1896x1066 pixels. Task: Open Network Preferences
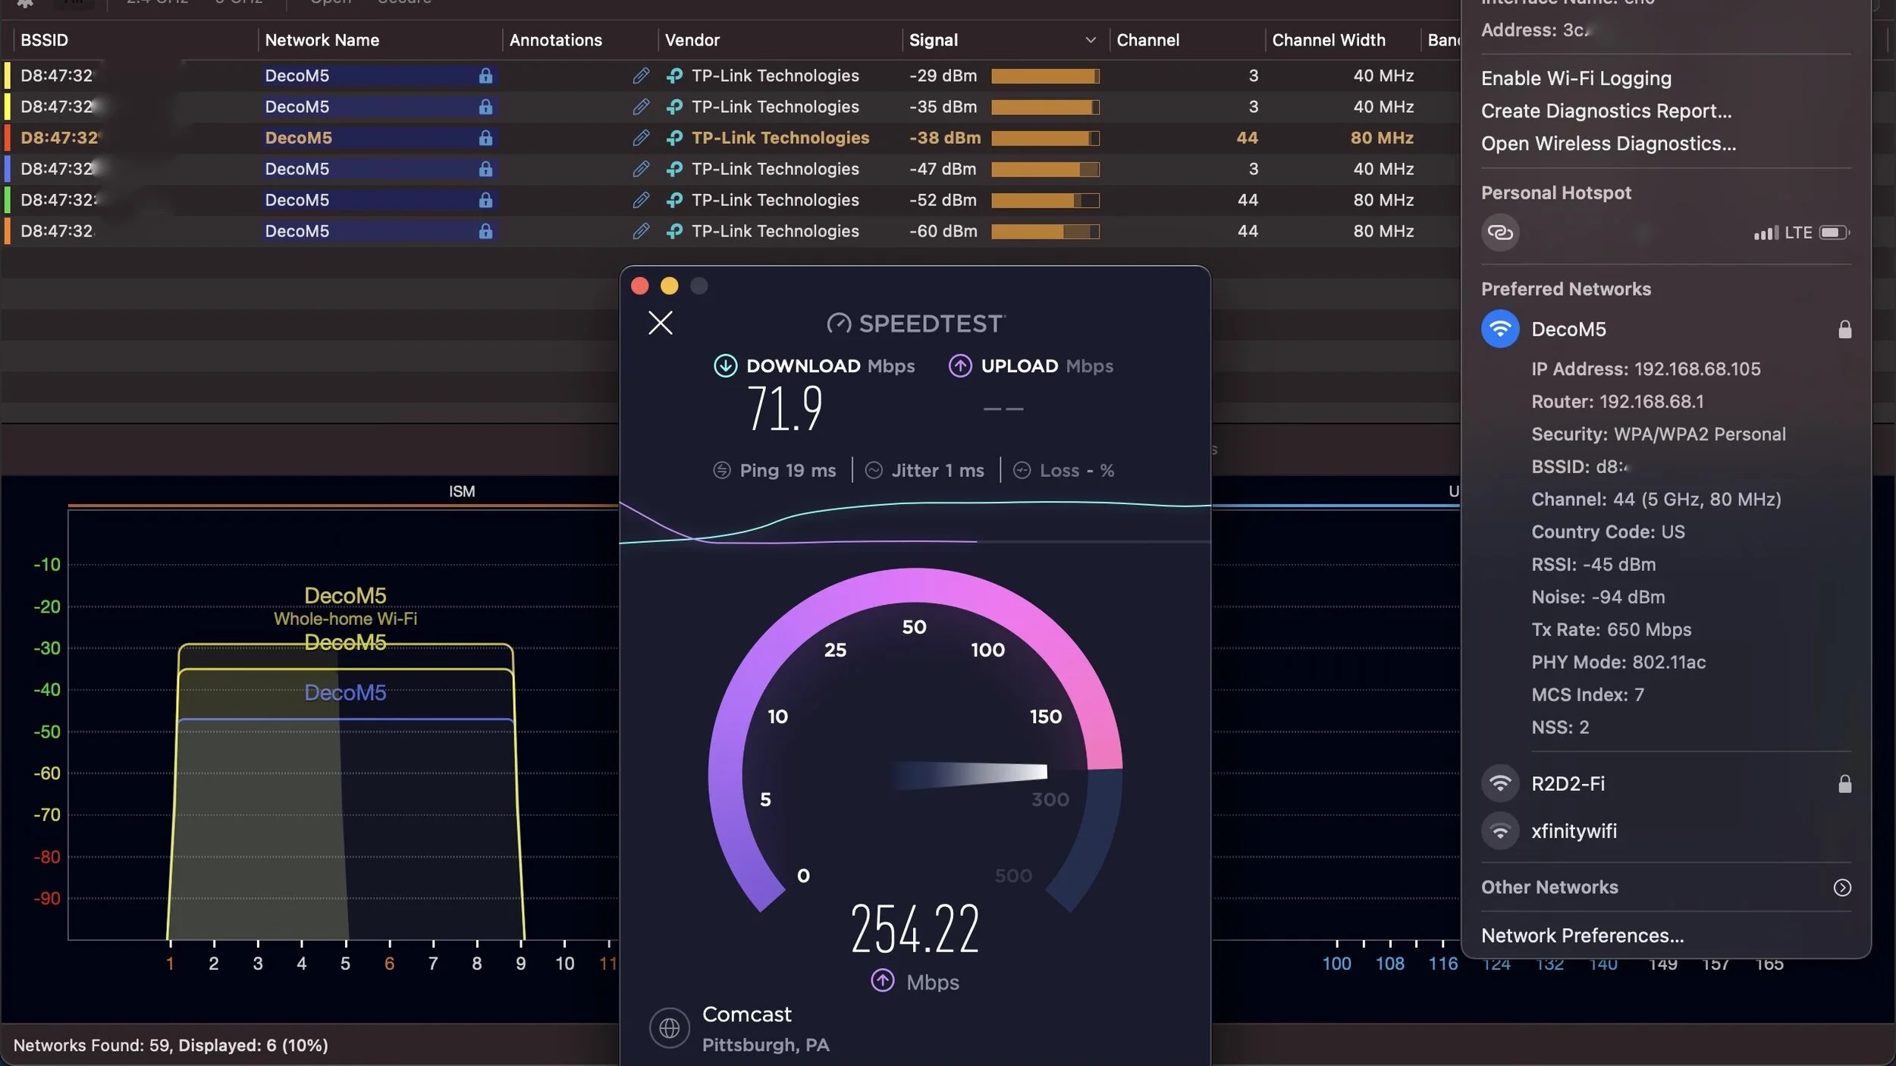(x=1582, y=936)
